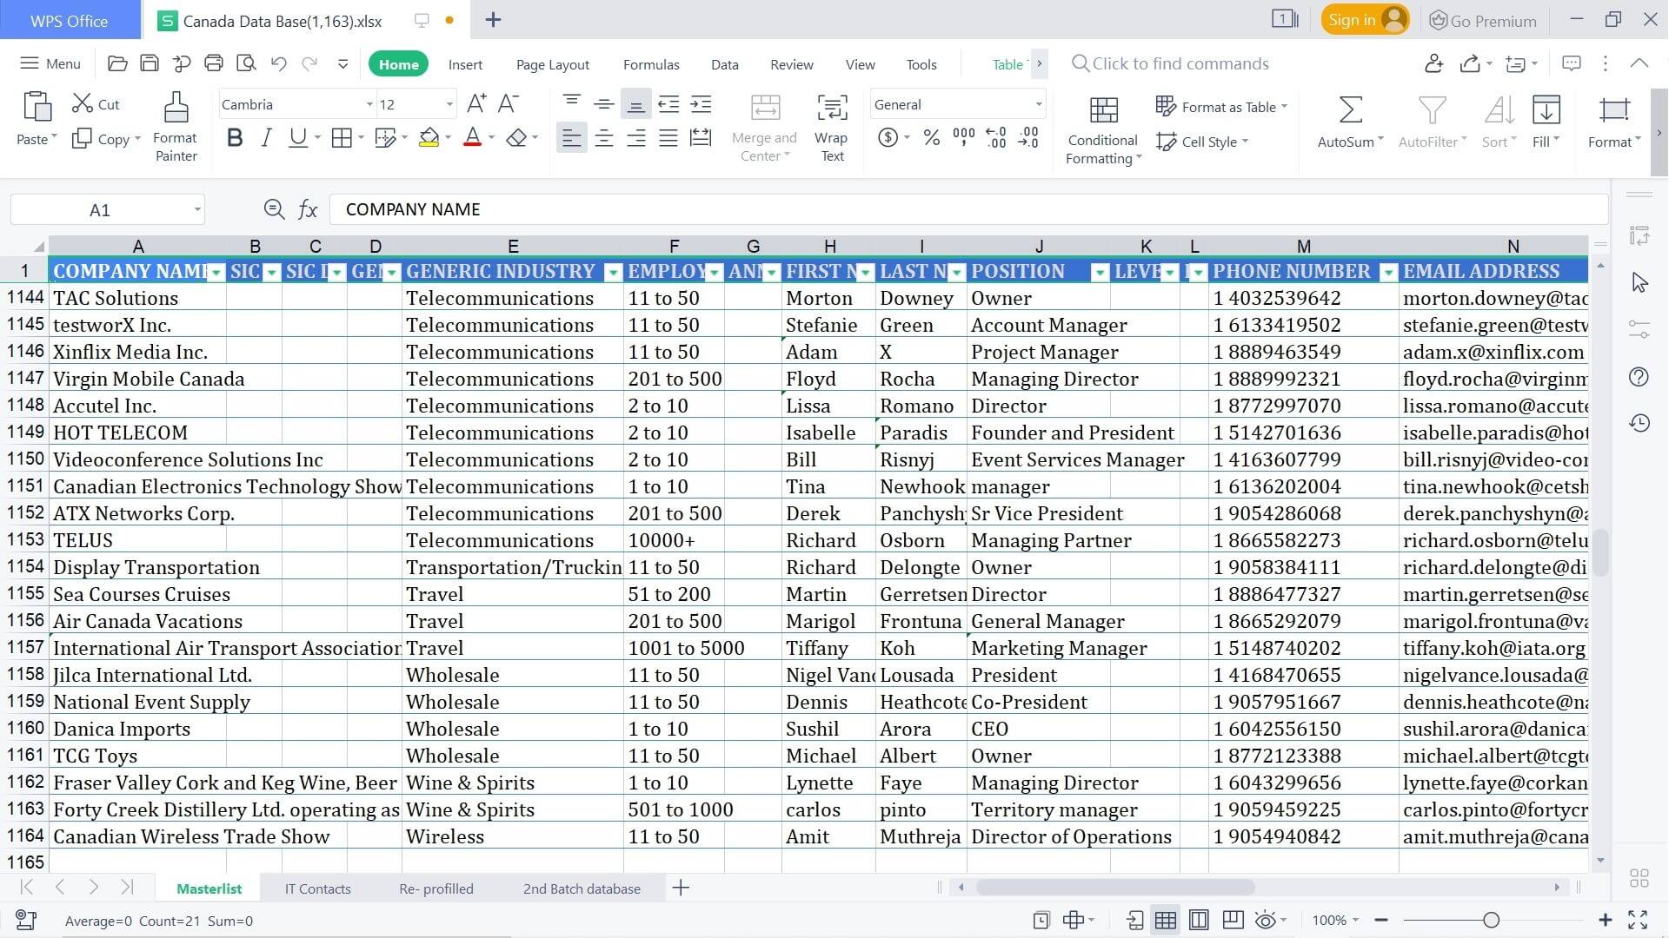The image size is (1669, 938).
Task: Click the Insert Function fx icon
Action: [309, 208]
